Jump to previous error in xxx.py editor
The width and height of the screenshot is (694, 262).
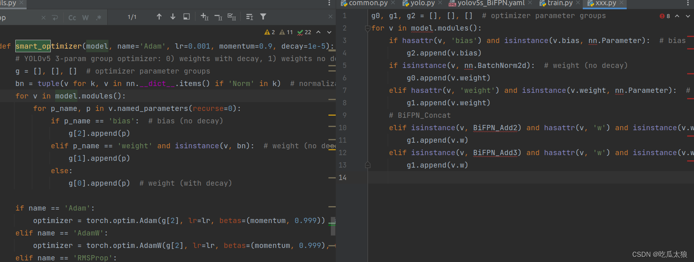677,16
